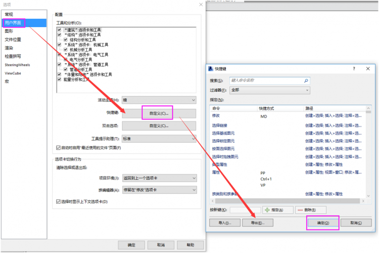Click 快捷键 自定义(C)... button

159,113
